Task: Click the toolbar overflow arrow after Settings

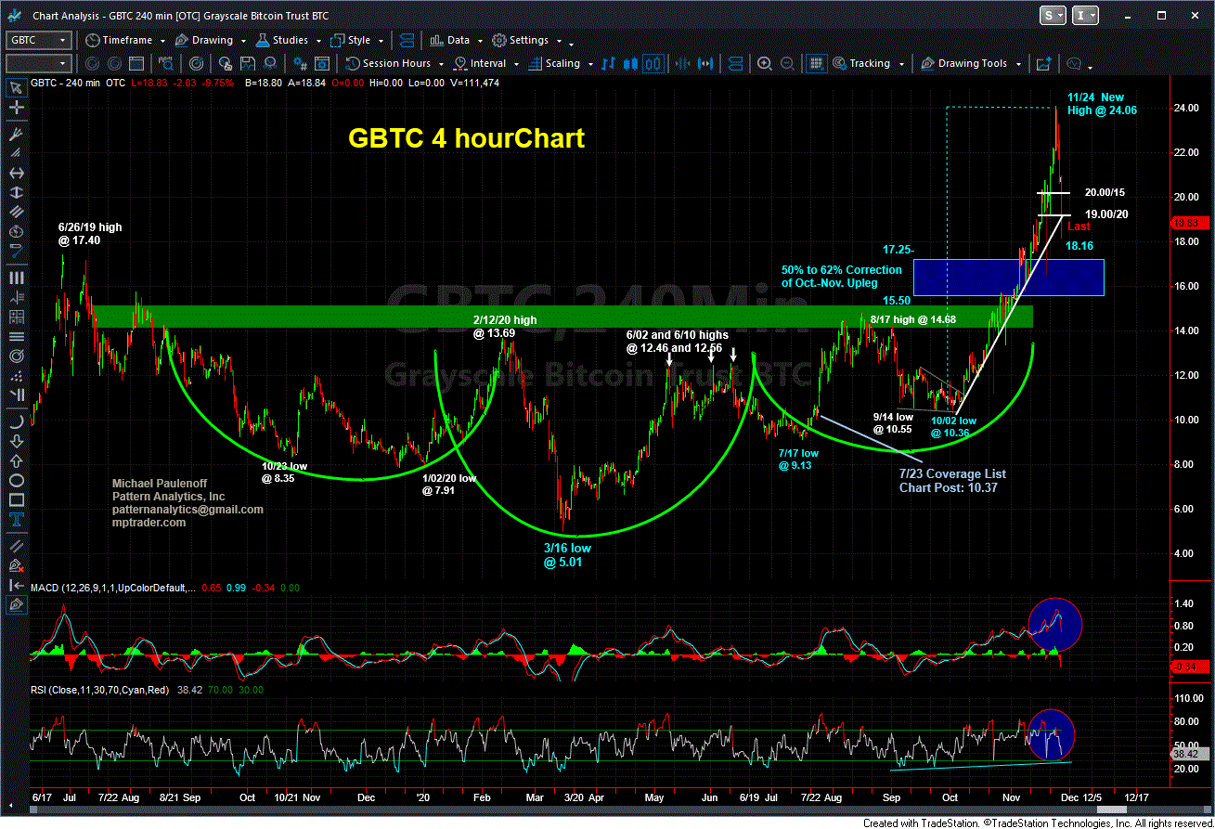Action: click(572, 43)
